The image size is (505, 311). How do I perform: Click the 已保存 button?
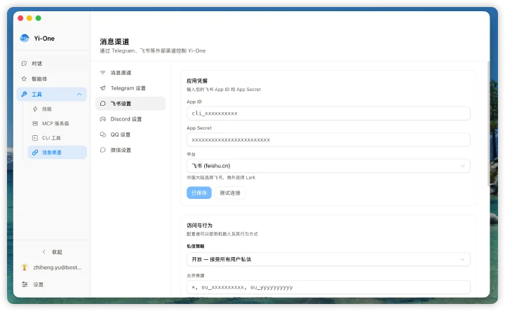(199, 193)
